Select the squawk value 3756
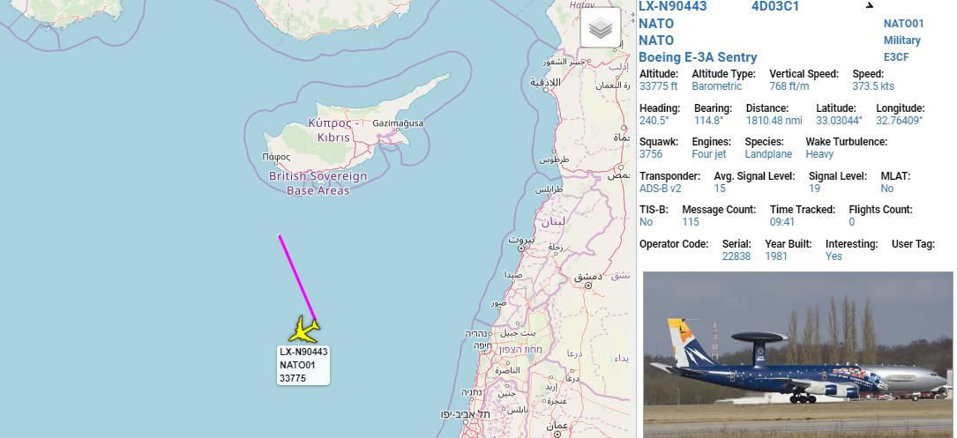The width and height of the screenshot is (957, 438). tap(650, 154)
